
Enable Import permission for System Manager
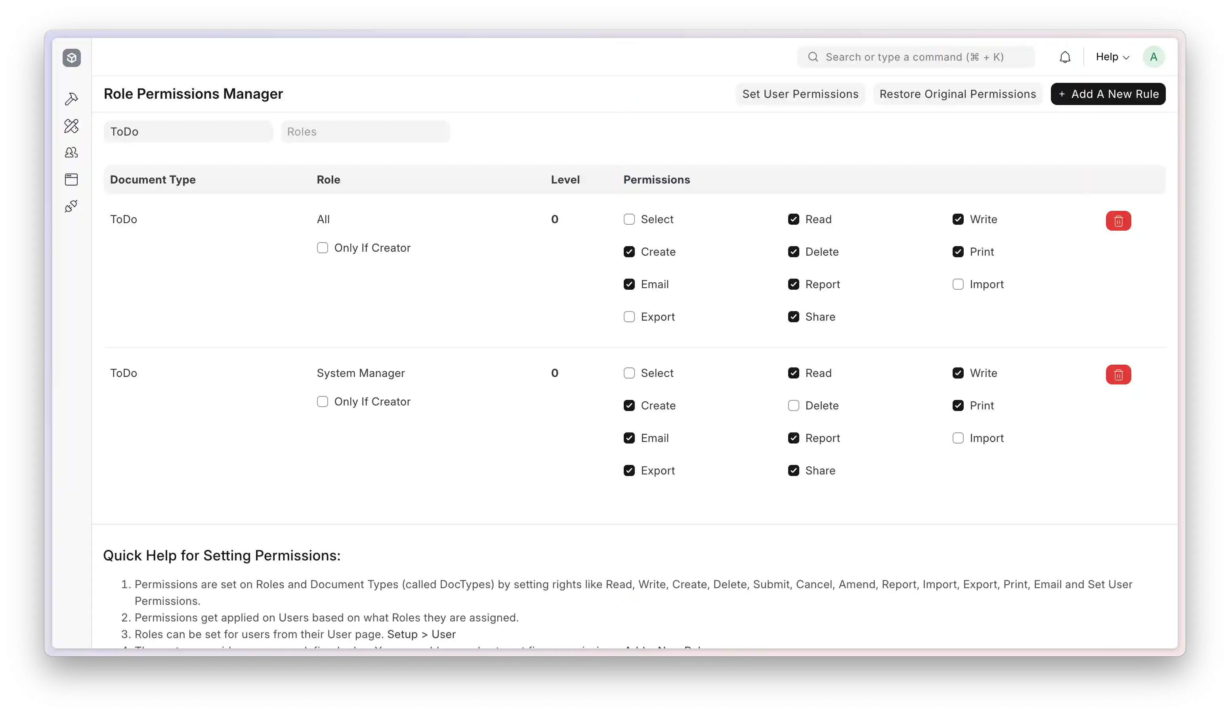pyautogui.click(x=958, y=438)
